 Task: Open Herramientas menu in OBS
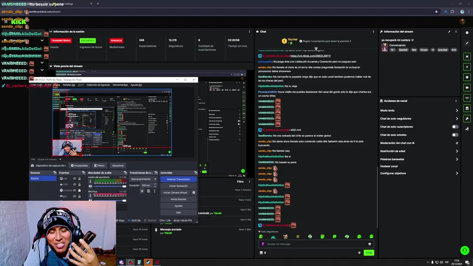click(120, 85)
